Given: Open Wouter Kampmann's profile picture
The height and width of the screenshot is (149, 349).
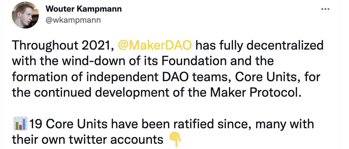Looking at the screenshot, I should point(25,15).
